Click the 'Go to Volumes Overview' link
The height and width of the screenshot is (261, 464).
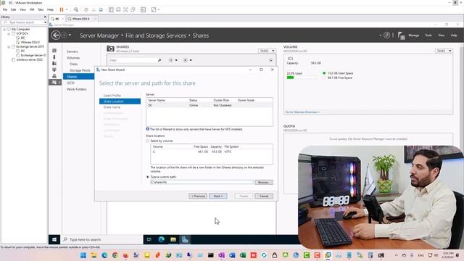pyautogui.click(x=302, y=112)
